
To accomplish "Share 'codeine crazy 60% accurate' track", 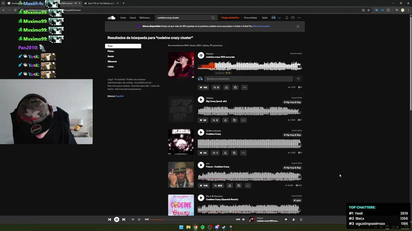I will 226,87.
